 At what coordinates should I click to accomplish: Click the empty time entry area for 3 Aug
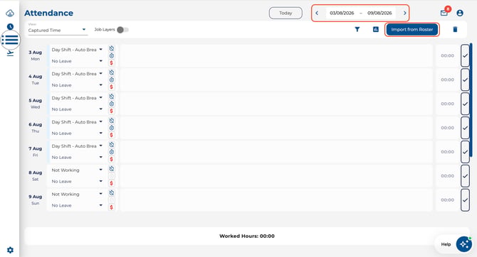pos(276,55)
